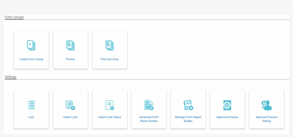Image resolution: width=293 pixels, height=137 pixels.
Task: Open the Pick and Drop label
Action: (110, 59)
